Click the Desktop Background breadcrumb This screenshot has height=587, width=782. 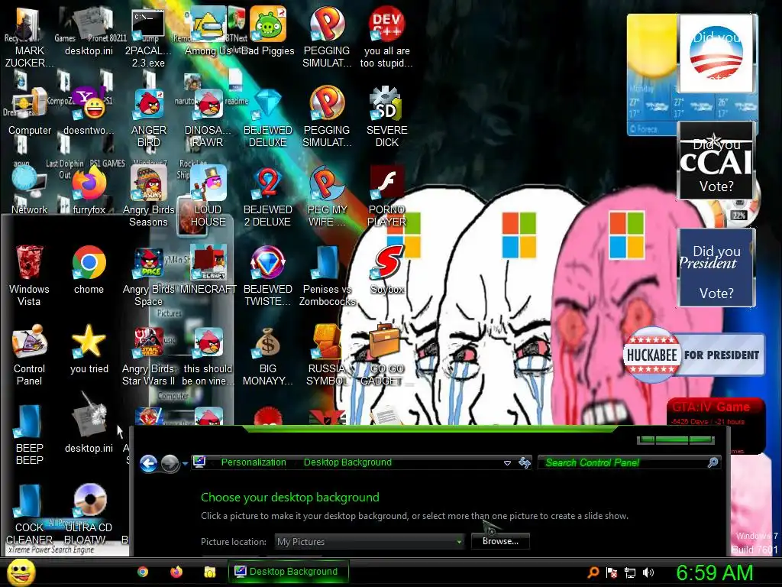(x=347, y=462)
